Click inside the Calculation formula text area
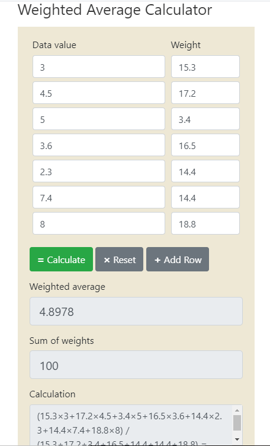The width and height of the screenshot is (270, 446). (x=131, y=425)
